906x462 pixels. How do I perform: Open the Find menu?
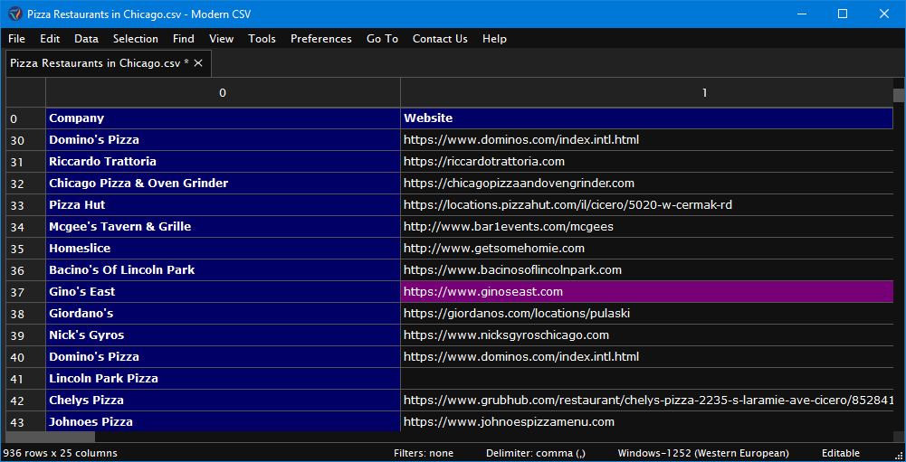(183, 39)
